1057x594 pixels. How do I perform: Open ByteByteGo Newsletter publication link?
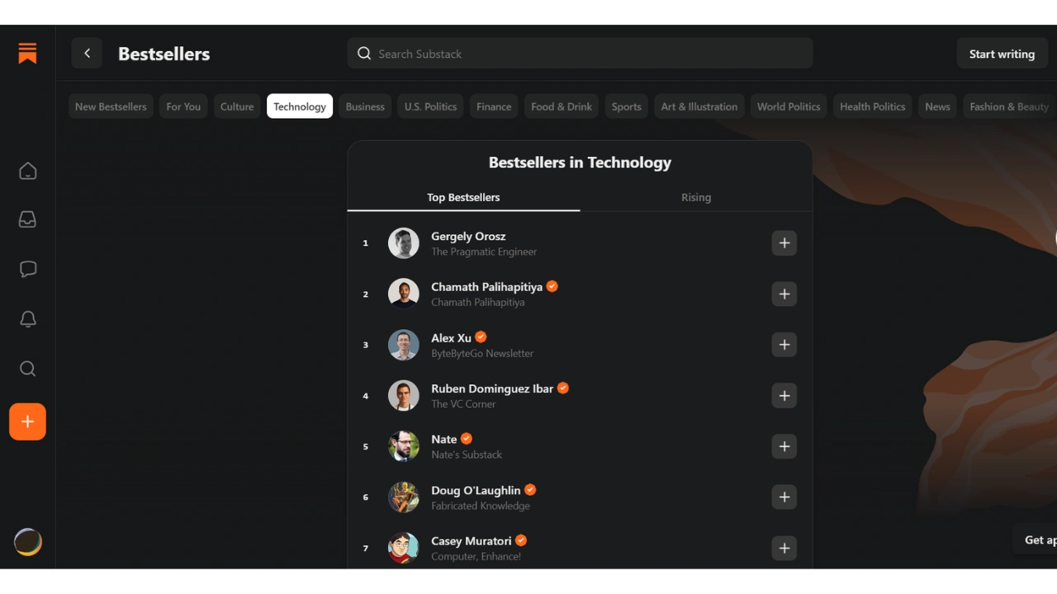482,353
